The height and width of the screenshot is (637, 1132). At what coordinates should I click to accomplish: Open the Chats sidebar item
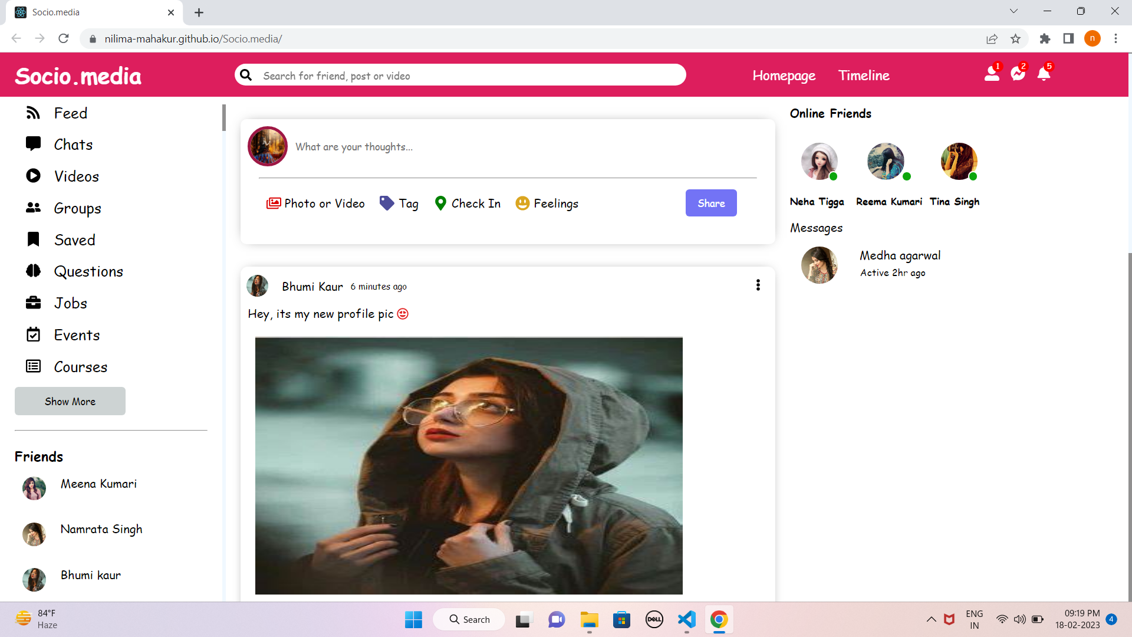point(73,145)
